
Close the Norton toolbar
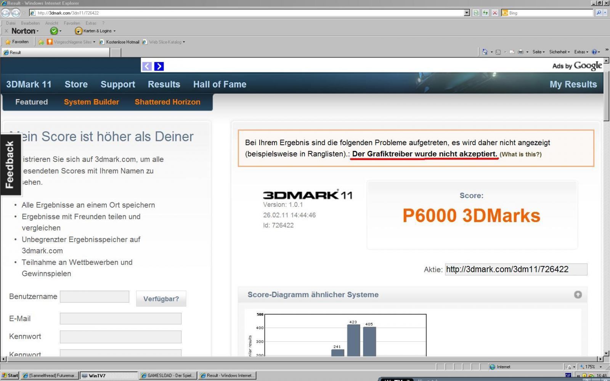click(x=6, y=31)
